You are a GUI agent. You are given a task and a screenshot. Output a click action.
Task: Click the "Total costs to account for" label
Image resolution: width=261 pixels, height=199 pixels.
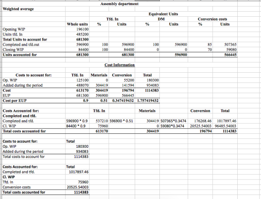point(24,157)
